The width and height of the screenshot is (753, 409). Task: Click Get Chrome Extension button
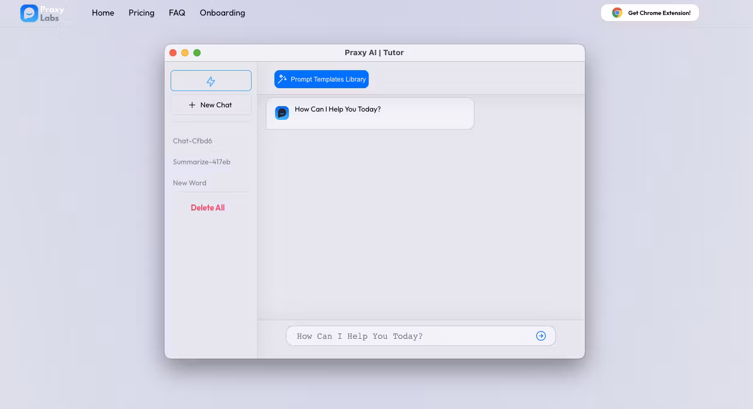[x=650, y=13]
